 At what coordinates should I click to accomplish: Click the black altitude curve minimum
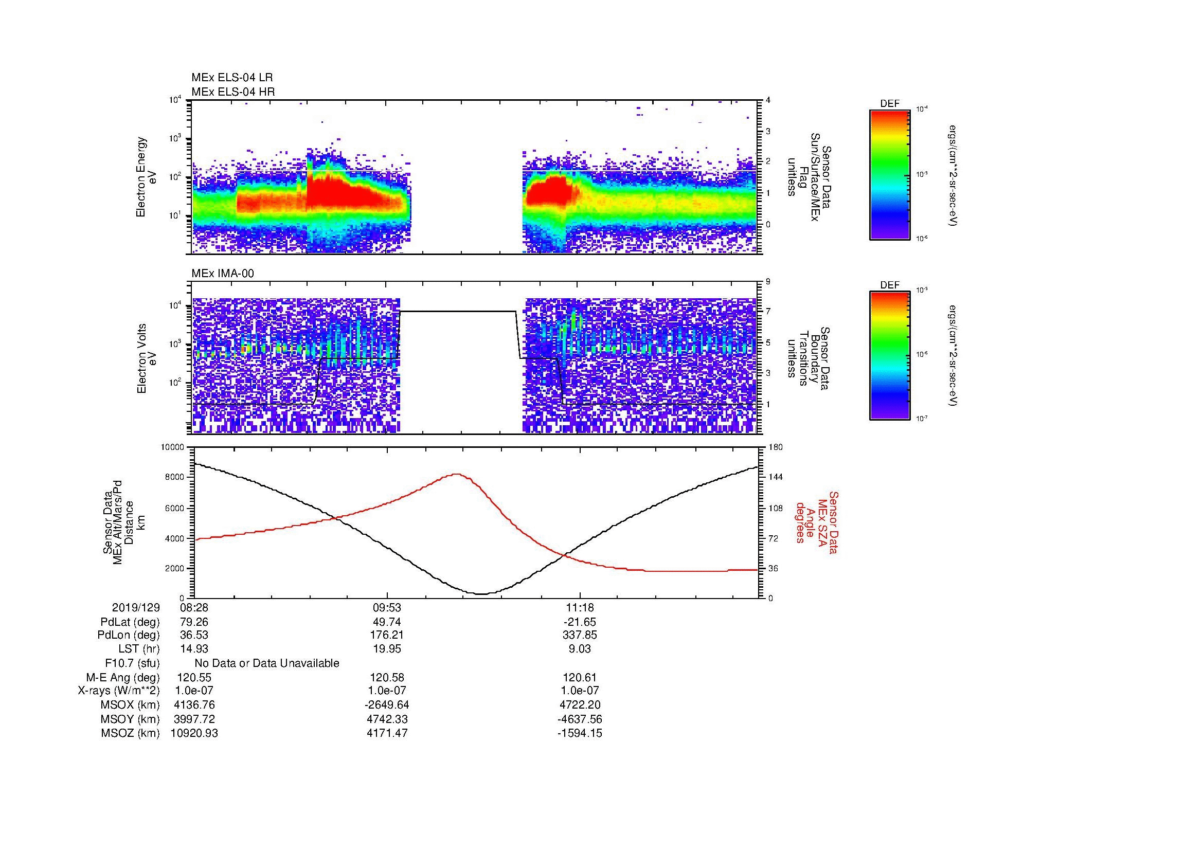(x=481, y=594)
